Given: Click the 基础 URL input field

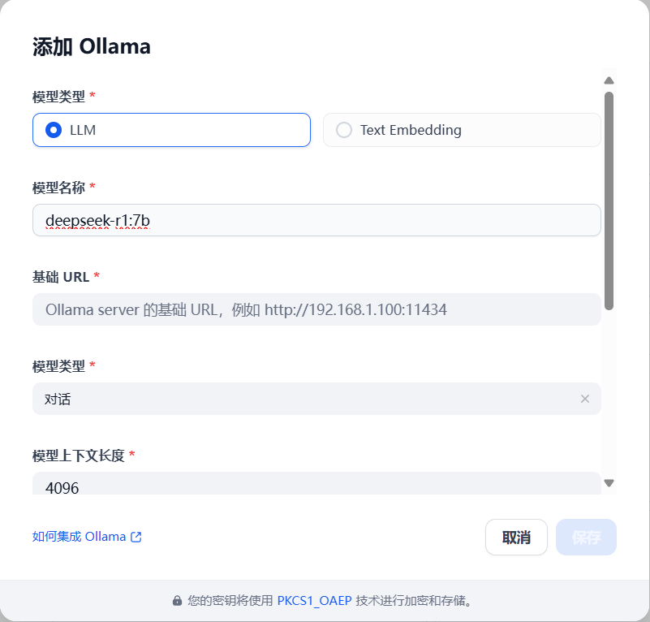Looking at the screenshot, I should [x=316, y=309].
